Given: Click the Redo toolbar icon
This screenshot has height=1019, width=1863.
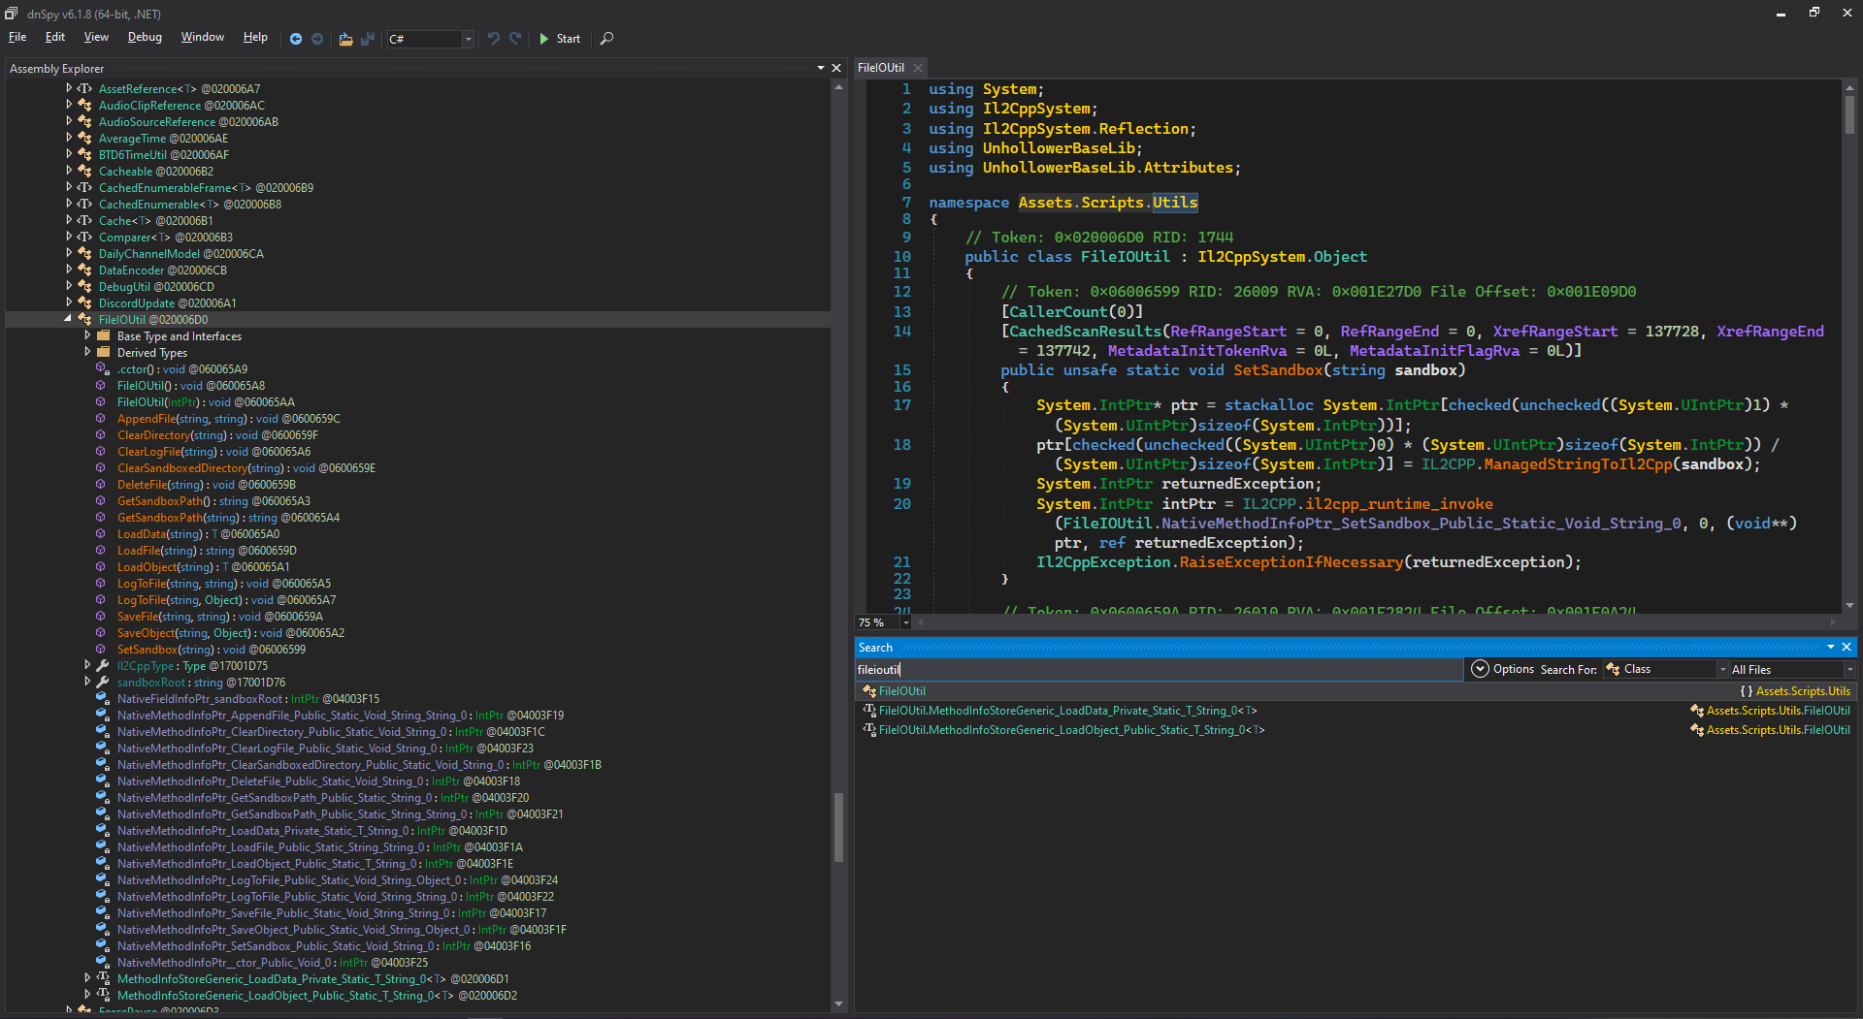Looking at the screenshot, I should click(x=515, y=39).
